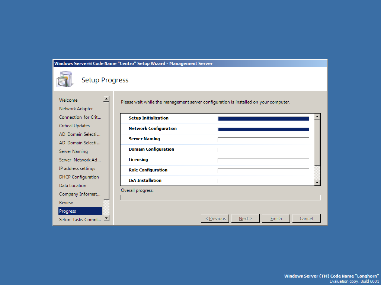This screenshot has height=285, width=381.
Task: Open Connection for Crit... step
Action: (80, 117)
